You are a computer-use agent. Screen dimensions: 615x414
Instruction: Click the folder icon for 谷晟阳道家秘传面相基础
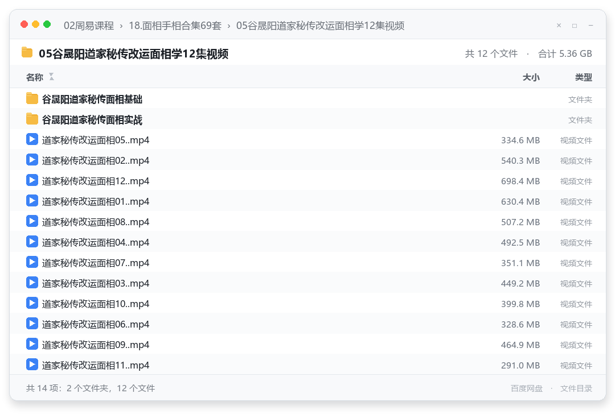tap(32, 99)
